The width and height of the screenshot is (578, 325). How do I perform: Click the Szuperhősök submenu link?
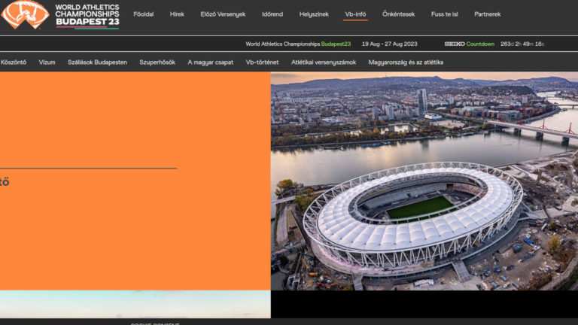pos(157,62)
